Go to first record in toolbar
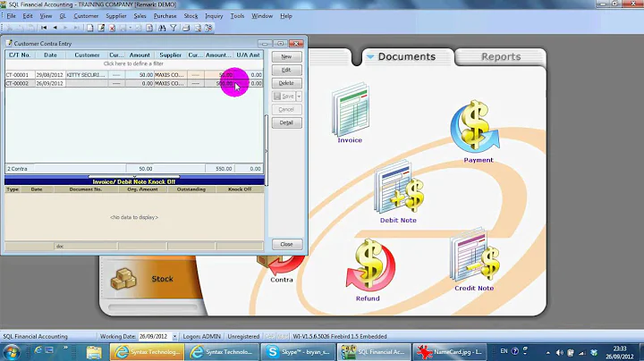 (44, 28)
